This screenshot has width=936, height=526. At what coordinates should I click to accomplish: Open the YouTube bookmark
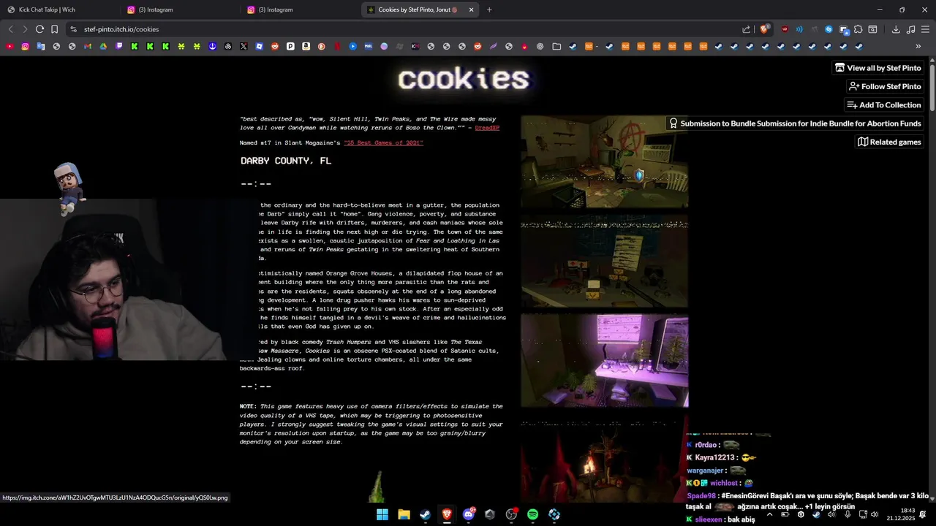pos(10,46)
